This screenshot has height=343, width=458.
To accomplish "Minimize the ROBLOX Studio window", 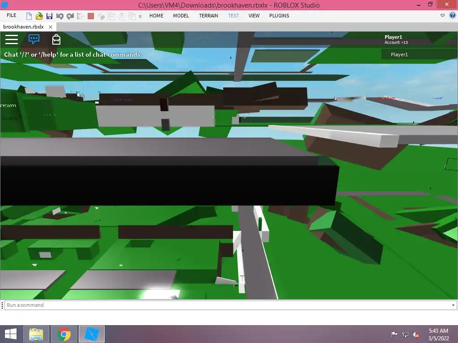I will [x=419, y=5].
